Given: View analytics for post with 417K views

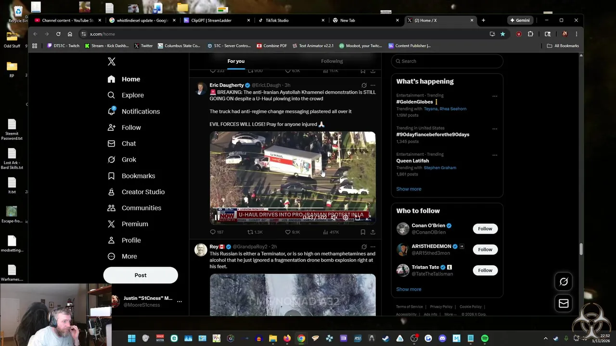Looking at the screenshot, I should (331, 232).
